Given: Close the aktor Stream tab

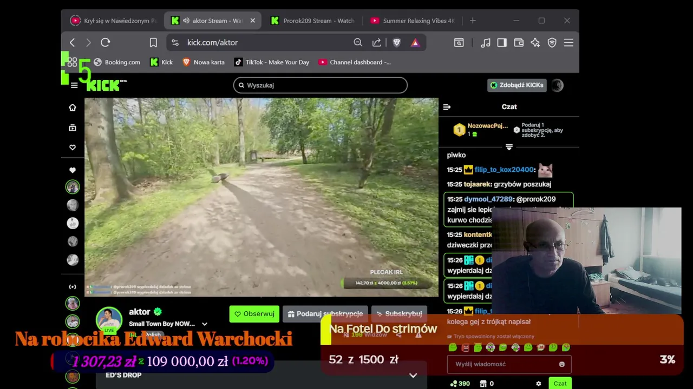Looking at the screenshot, I should 252,21.
